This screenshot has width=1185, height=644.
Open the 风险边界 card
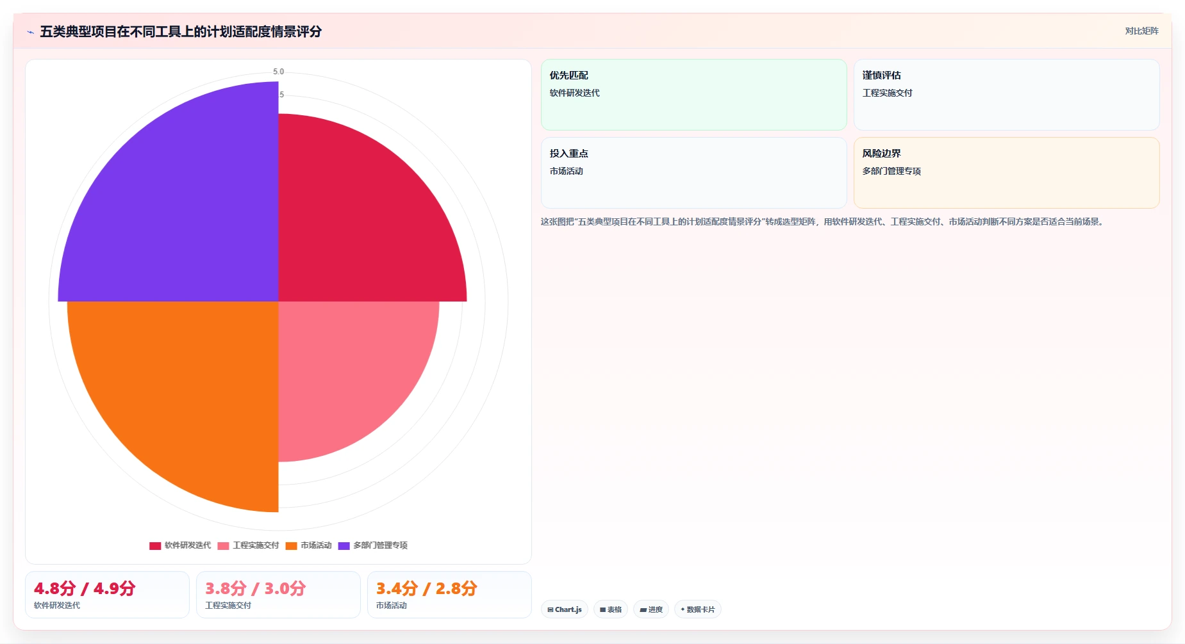1006,173
